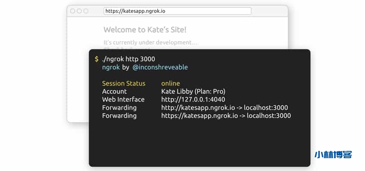This screenshot has height=171, width=365.
Task: Click the "Forwarding" label on the https row
Action: (119, 116)
